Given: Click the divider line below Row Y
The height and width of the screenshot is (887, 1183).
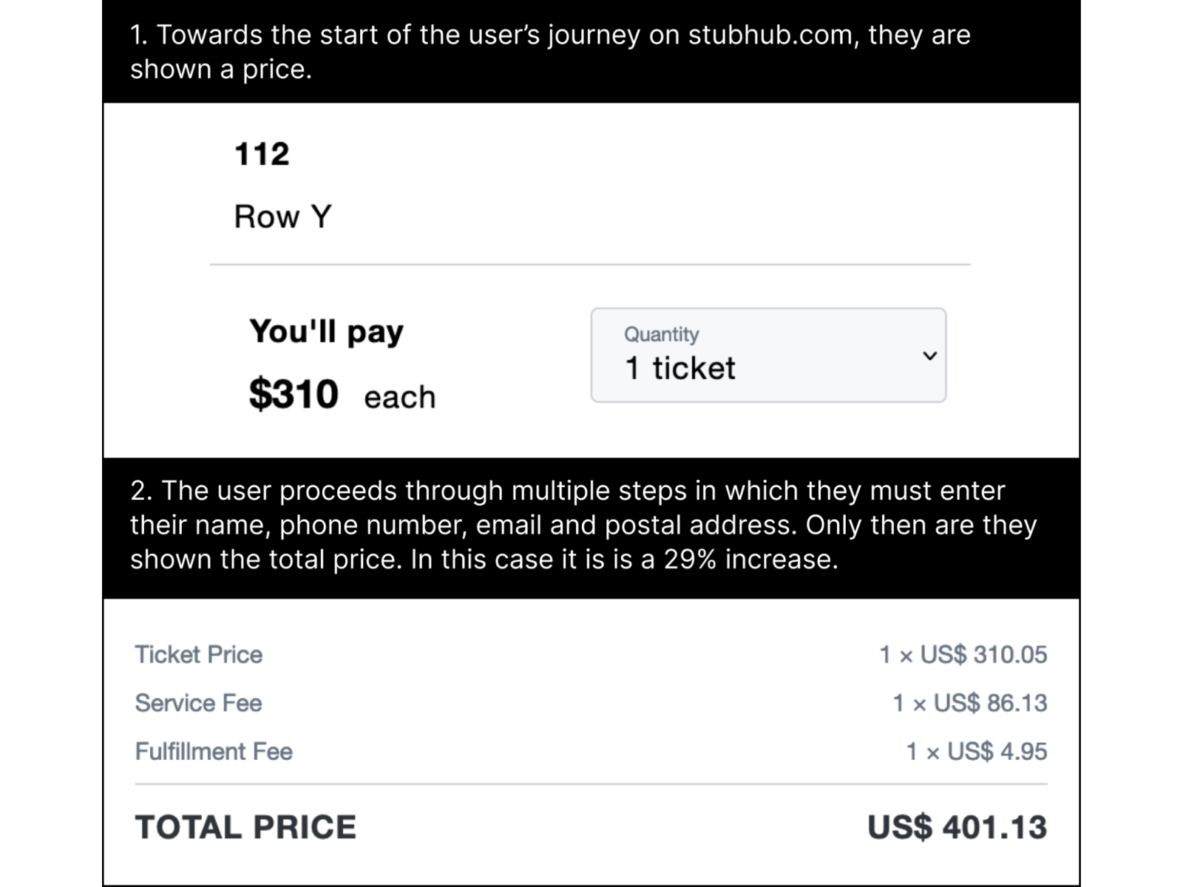Looking at the screenshot, I should [590, 264].
